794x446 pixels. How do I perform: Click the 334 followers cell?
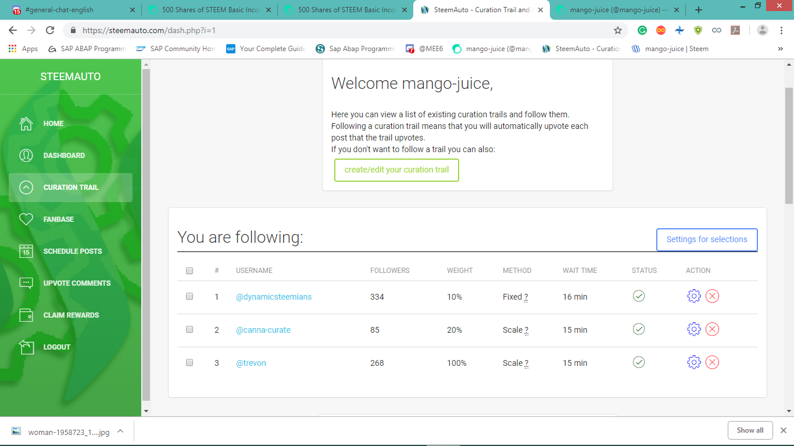(377, 297)
